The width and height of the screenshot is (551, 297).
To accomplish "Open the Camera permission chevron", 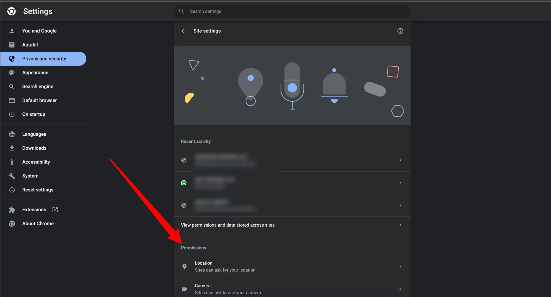I will pos(400,289).
